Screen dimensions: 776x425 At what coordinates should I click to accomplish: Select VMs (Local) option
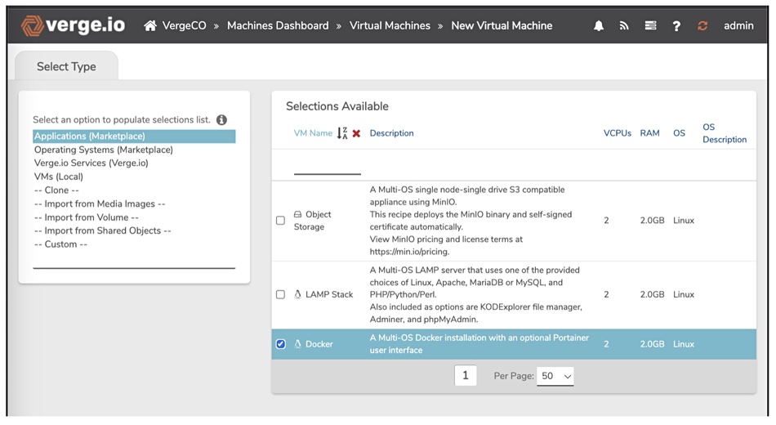point(58,177)
